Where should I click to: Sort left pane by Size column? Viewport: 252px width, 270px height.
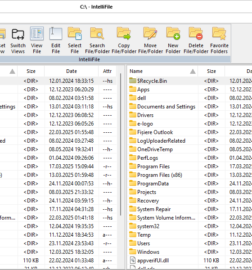point(31,71)
